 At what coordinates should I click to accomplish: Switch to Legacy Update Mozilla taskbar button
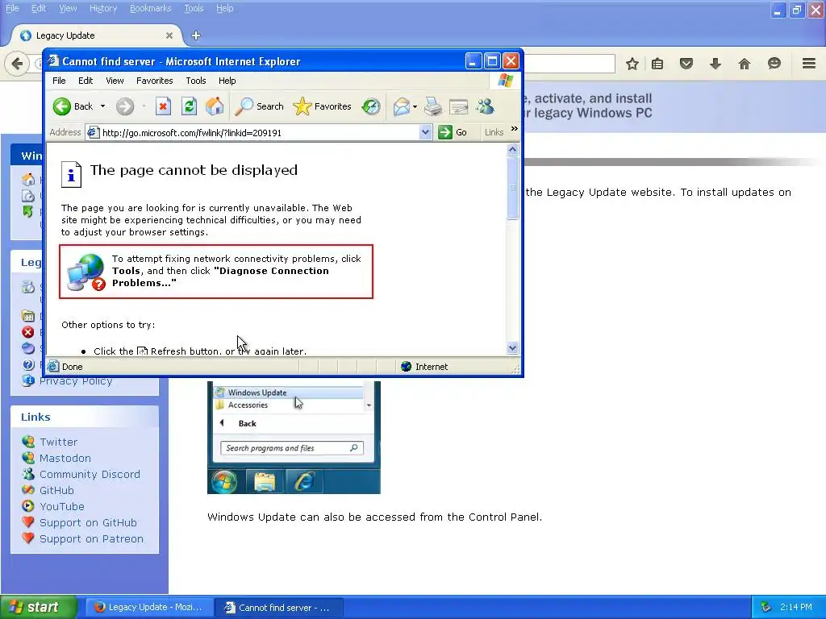pyautogui.click(x=149, y=607)
